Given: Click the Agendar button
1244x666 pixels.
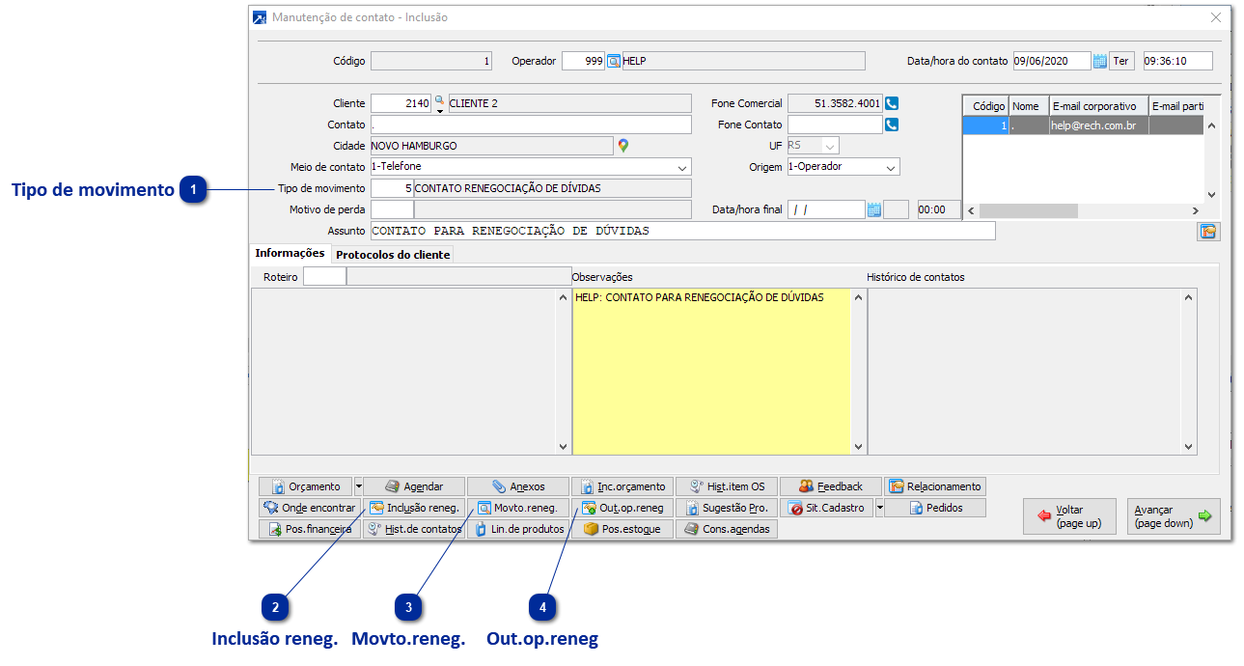Looking at the screenshot, I should pos(414,486).
